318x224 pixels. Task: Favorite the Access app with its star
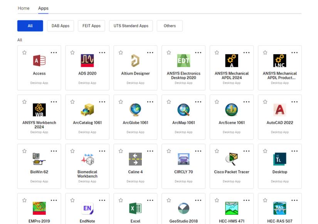tap(24, 52)
